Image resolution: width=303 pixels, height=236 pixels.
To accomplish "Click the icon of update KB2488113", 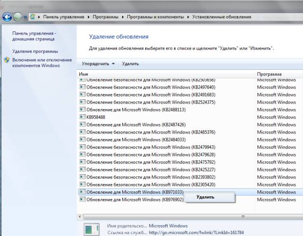I will [x=82, y=110].
